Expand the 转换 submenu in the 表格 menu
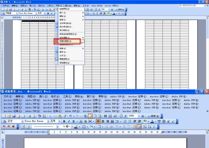209x148 pixels. [x=70, y=49]
